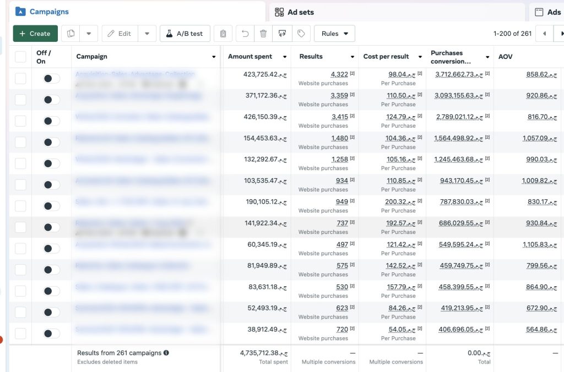
Task: Click the Duplicate campaign icon
Action: click(x=70, y=34)
